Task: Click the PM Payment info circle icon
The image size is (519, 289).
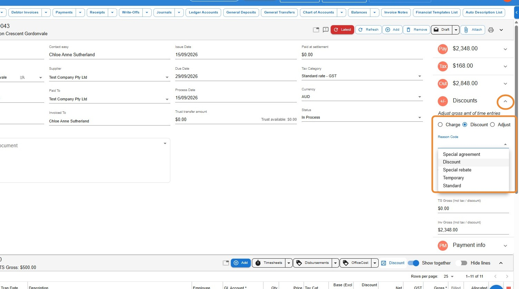Action: pyautogui.click(x=443, y=246)
